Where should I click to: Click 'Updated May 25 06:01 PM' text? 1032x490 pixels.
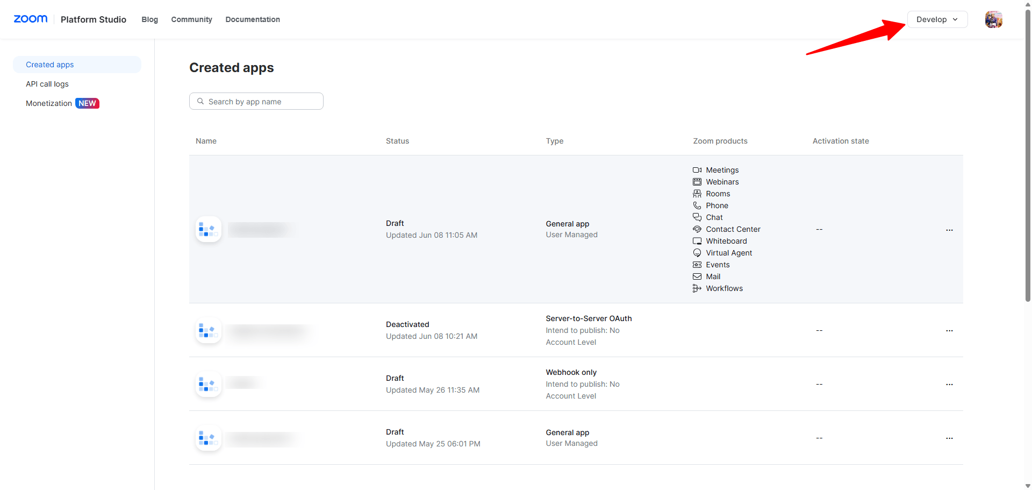[x=433, y=444]
